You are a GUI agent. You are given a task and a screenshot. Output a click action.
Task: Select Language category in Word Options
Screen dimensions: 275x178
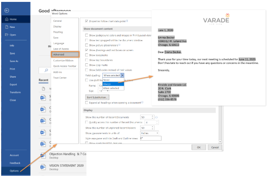(x=59, y=43)
